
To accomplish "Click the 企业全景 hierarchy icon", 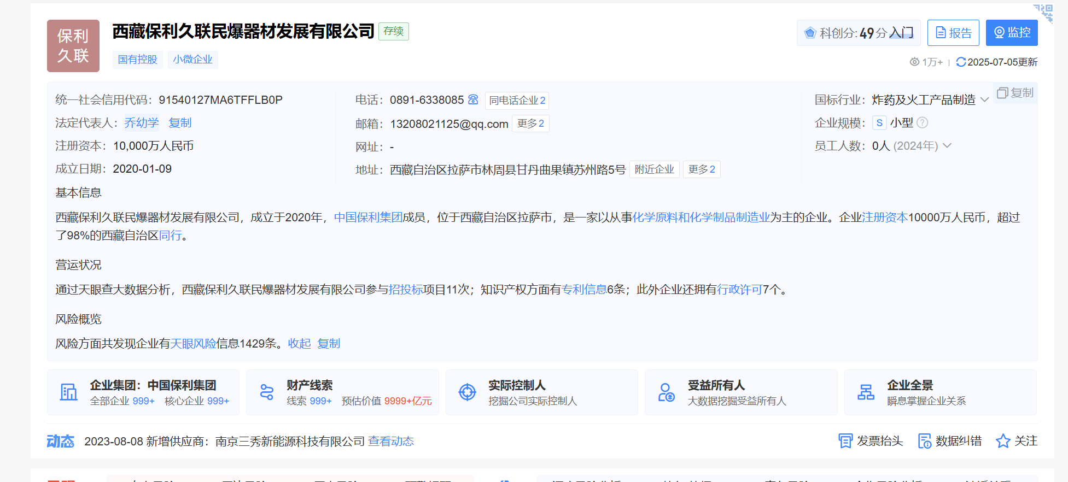I will 866,392.
